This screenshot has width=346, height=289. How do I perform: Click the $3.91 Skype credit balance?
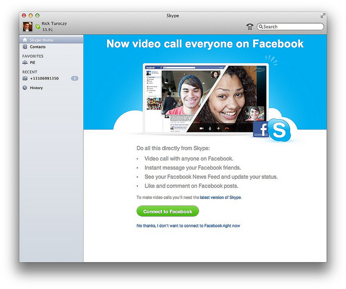point(48,30)
